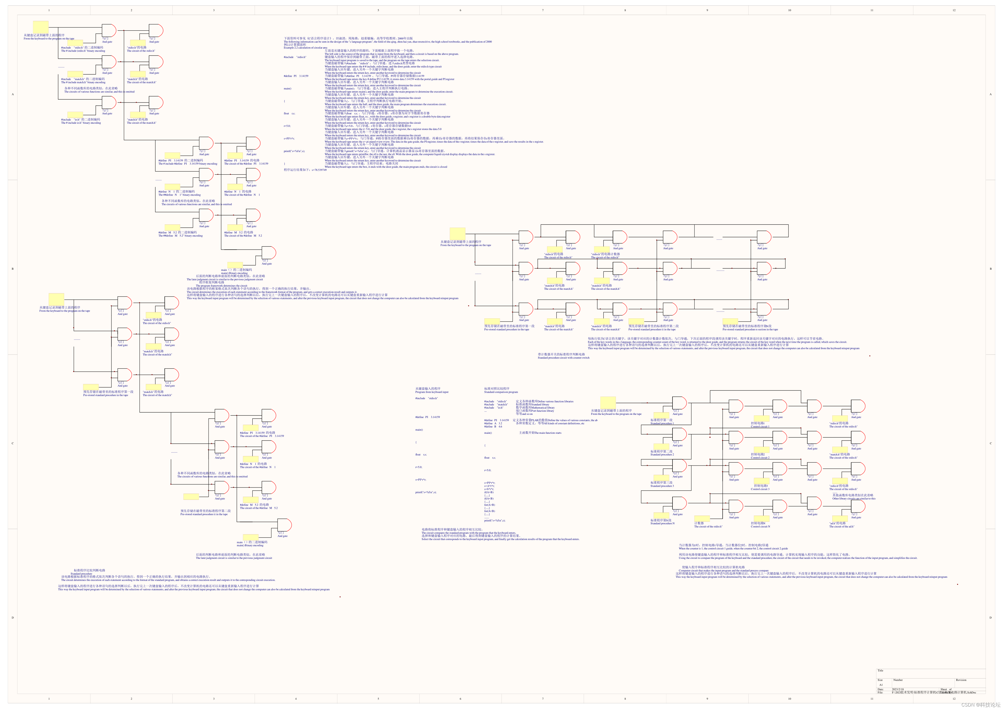
Task: Select AND gate for '#define M 5.2 binary encoding'
Action: click(206, 215)
